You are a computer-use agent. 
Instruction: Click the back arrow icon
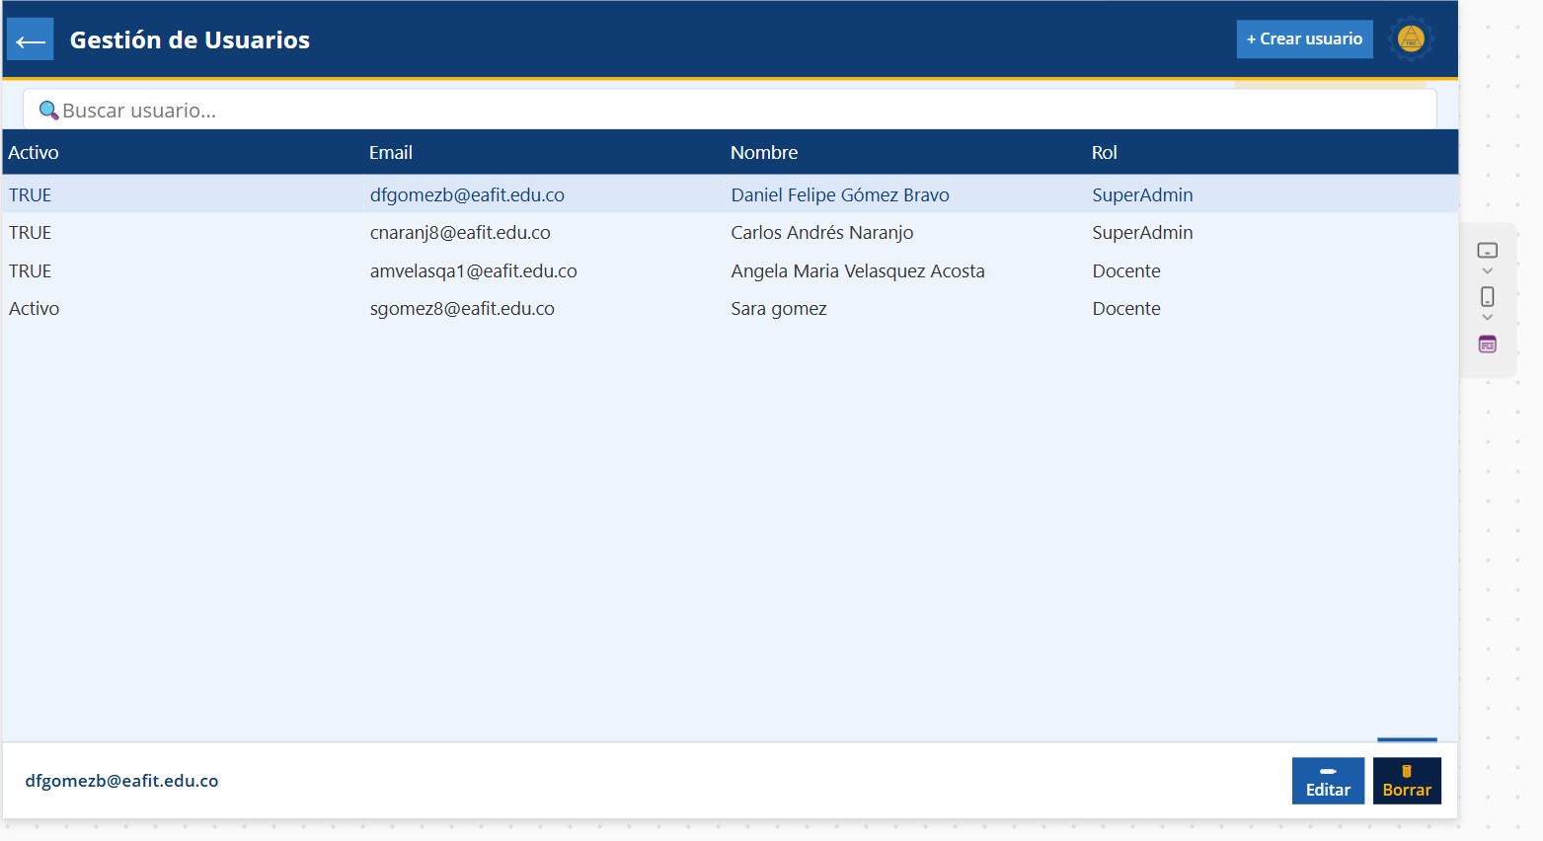(31, 40)
